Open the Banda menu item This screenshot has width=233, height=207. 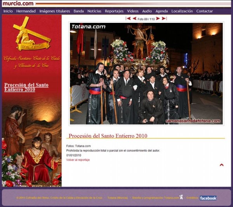pos(78,11)
